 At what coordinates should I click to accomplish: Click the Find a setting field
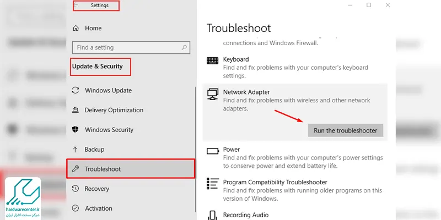coord(131,47)
